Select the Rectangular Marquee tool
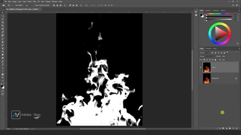The image size is (241, 135). coord(3,16)
